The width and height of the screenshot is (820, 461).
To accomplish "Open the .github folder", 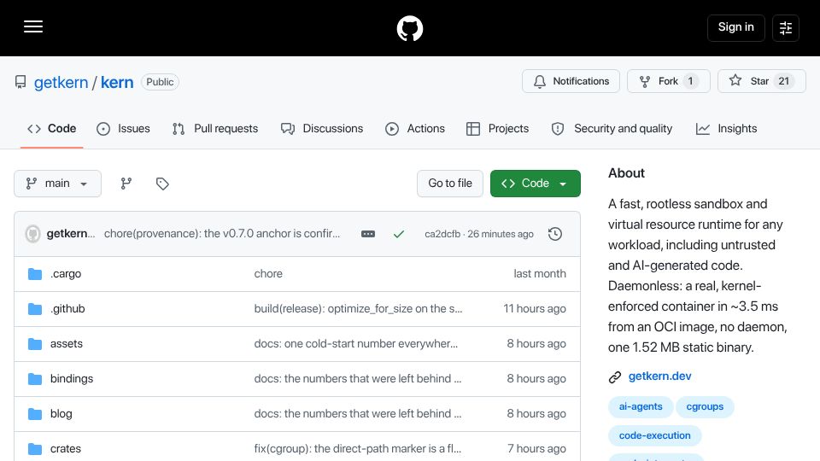I will point(67,309).
